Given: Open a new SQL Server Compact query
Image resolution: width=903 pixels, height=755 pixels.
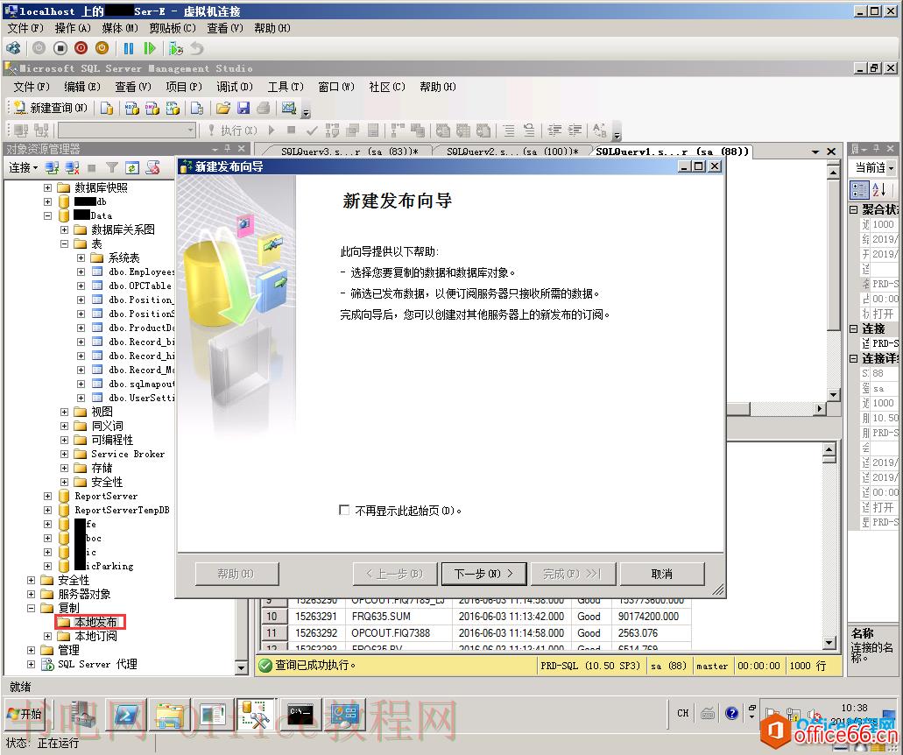Looking at the screenshot, I should 197,108.
